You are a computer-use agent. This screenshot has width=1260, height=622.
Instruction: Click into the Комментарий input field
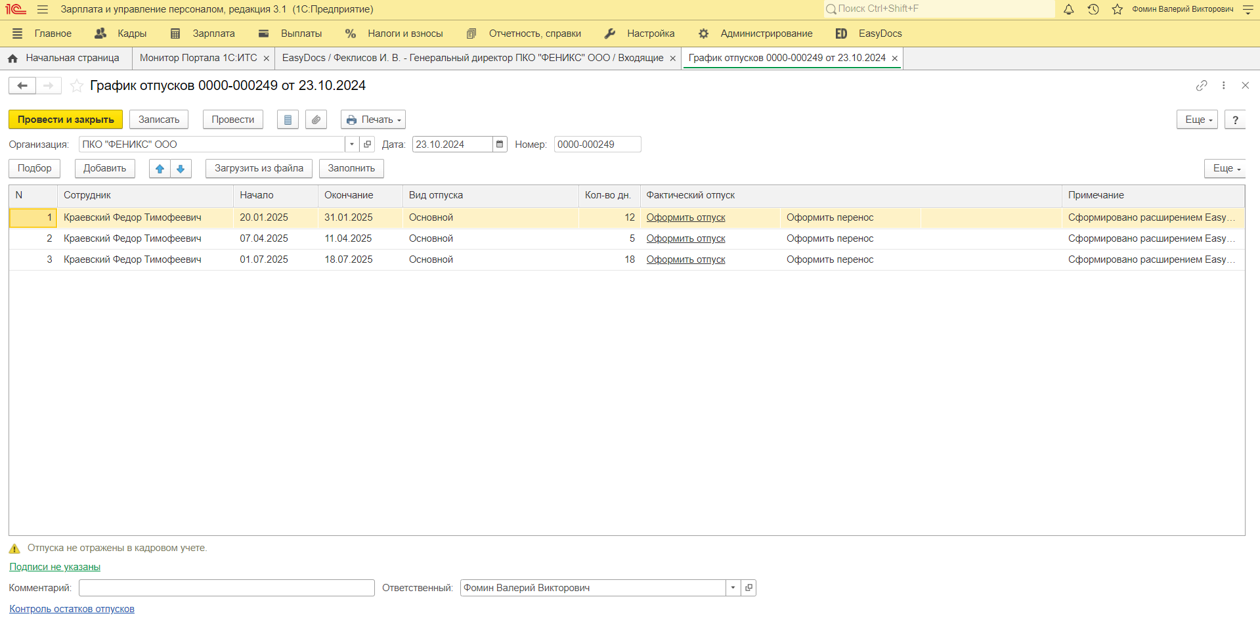point(227,588)
